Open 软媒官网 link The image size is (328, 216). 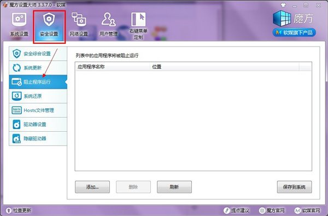(x=307, y=211)
